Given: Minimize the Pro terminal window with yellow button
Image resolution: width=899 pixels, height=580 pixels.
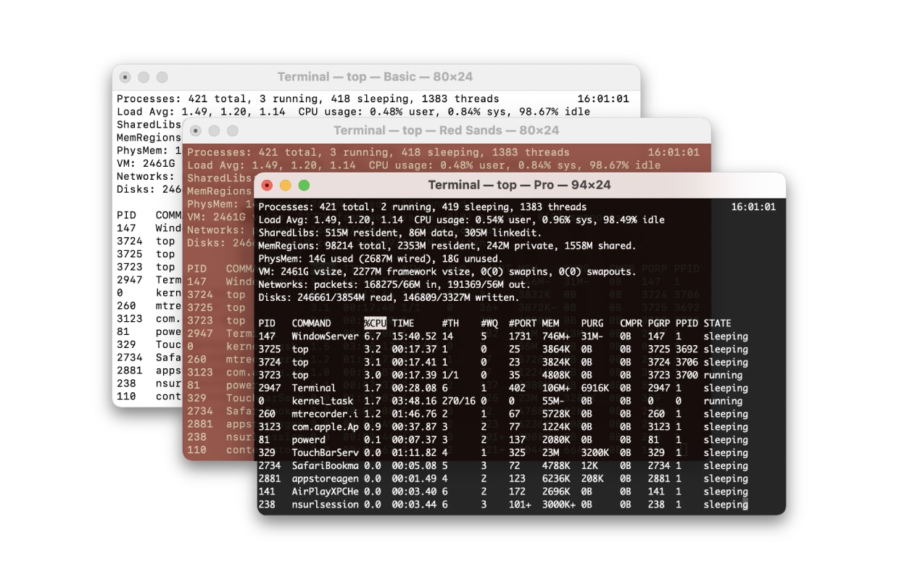Looking at the screenshot, I should (x=286, y=185).
